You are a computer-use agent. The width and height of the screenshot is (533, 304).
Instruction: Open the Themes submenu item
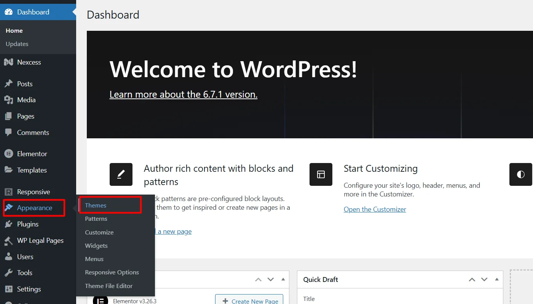(x=96, y=205)
